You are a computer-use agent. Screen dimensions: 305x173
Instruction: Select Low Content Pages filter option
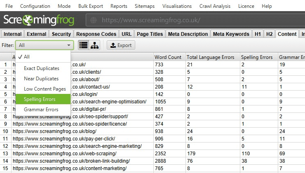click(43, 89)
